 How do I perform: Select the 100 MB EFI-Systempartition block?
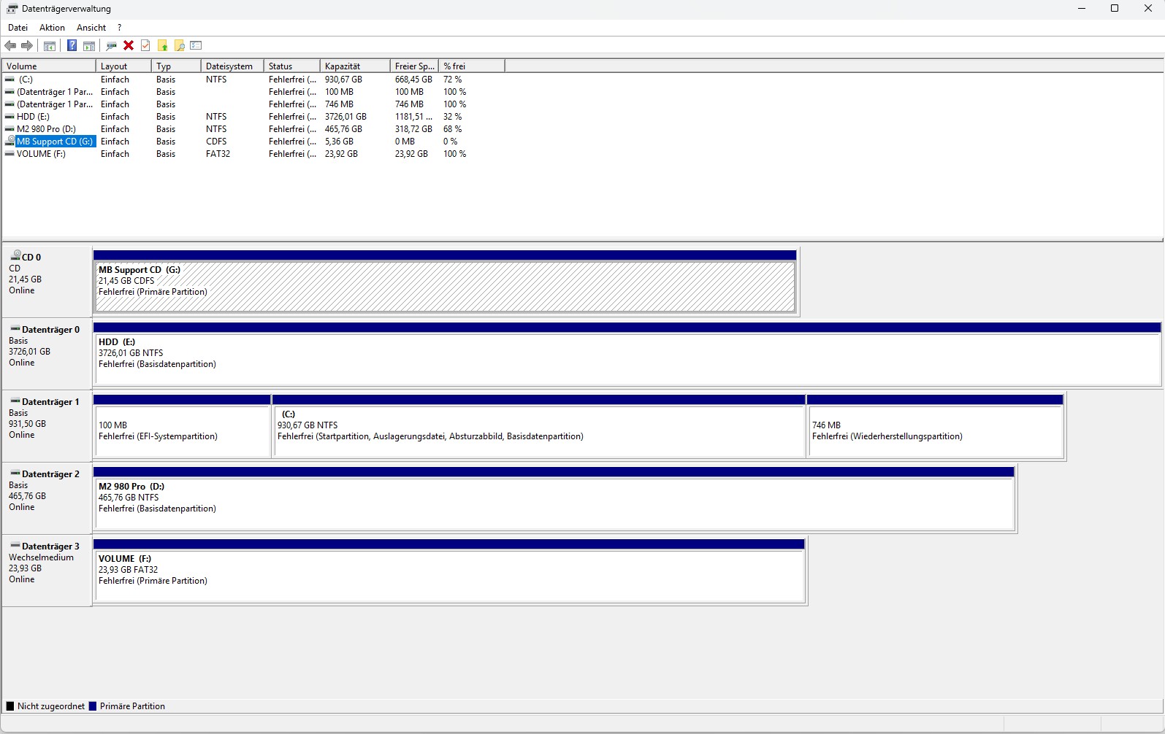tap(182, 426)
